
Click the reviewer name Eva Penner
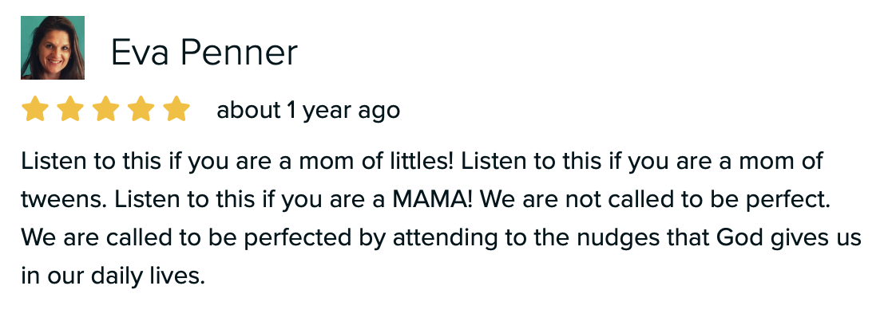pyautogui.click(x=204, y=53)
